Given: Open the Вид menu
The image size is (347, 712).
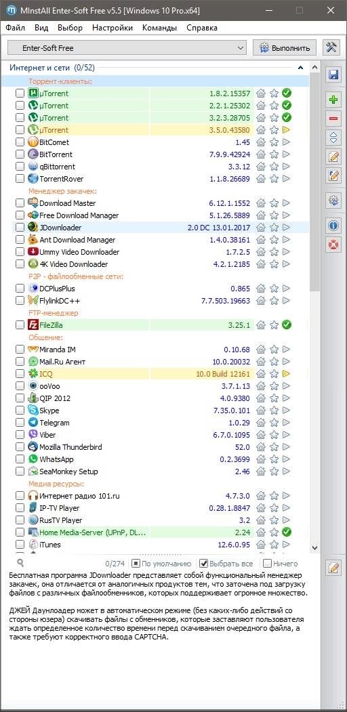Looking at the screenshot, I should 41,28.
